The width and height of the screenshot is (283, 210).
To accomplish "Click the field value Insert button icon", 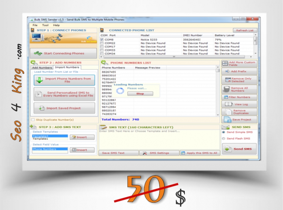I will pos(74,150).
